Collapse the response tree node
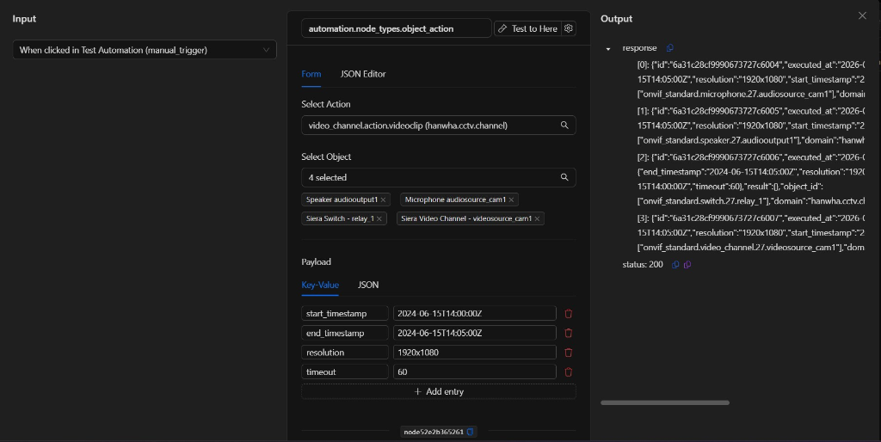 click(608, 48)
